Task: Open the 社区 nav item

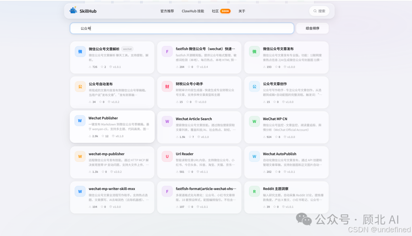Action: pyautogui.click(x=215, y=11)
